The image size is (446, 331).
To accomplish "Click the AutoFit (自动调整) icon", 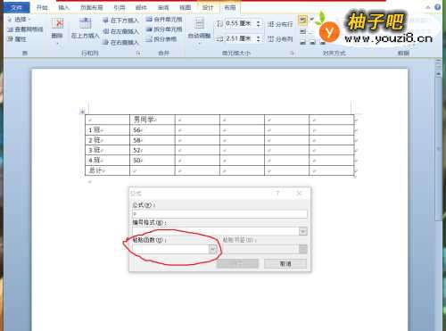I will [199, 29].
